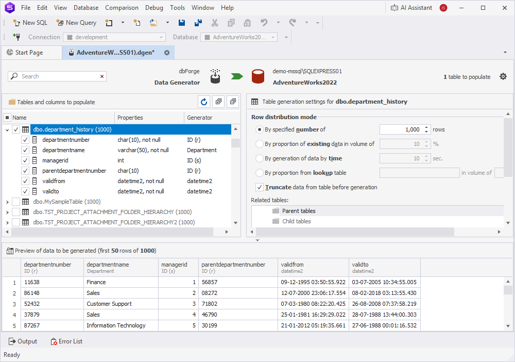Clear the search box with red X
Viewport: 515px width, 362px height.
102,76
